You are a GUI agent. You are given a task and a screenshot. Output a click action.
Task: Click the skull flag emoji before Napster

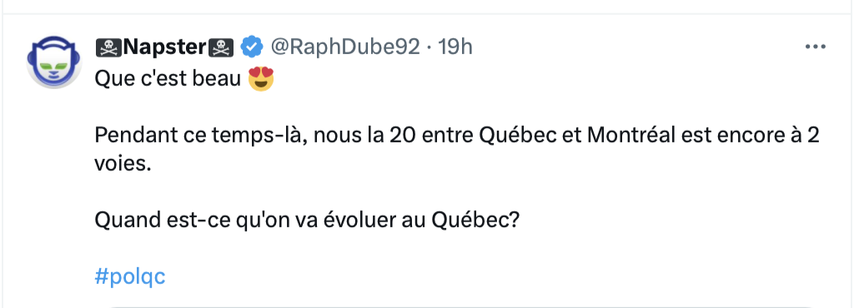[108, 47]
